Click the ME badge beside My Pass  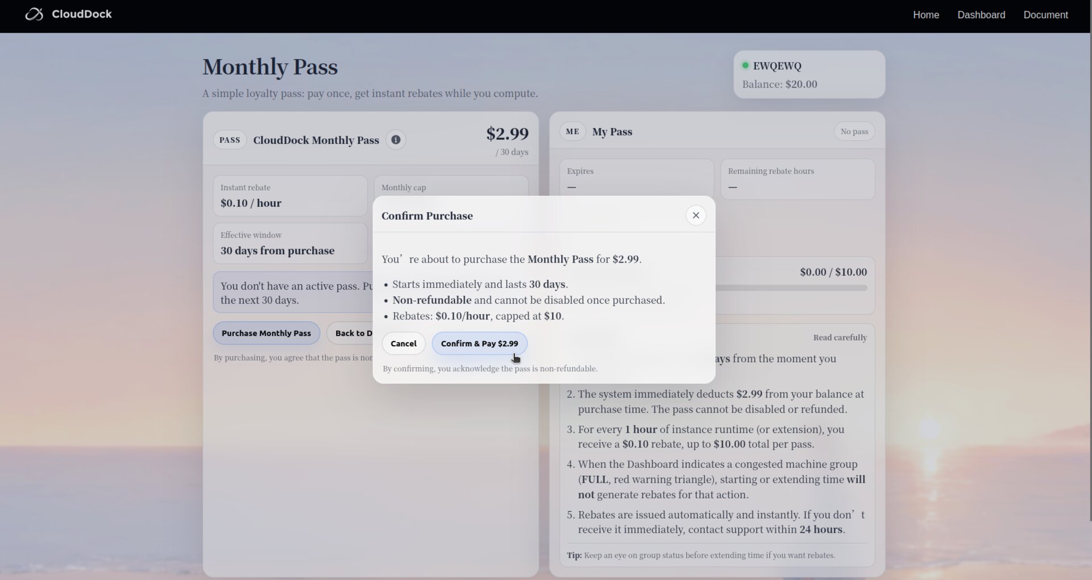click(572, 131)
